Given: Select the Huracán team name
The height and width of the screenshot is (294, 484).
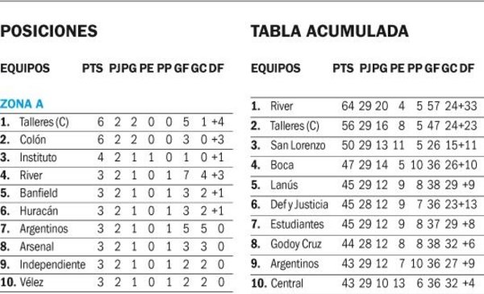Looking at the screenshot, I should coord(39,211).
